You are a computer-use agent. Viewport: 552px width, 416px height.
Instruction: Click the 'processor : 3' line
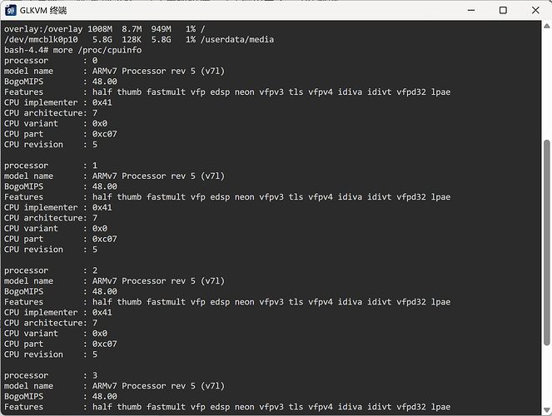52,375
